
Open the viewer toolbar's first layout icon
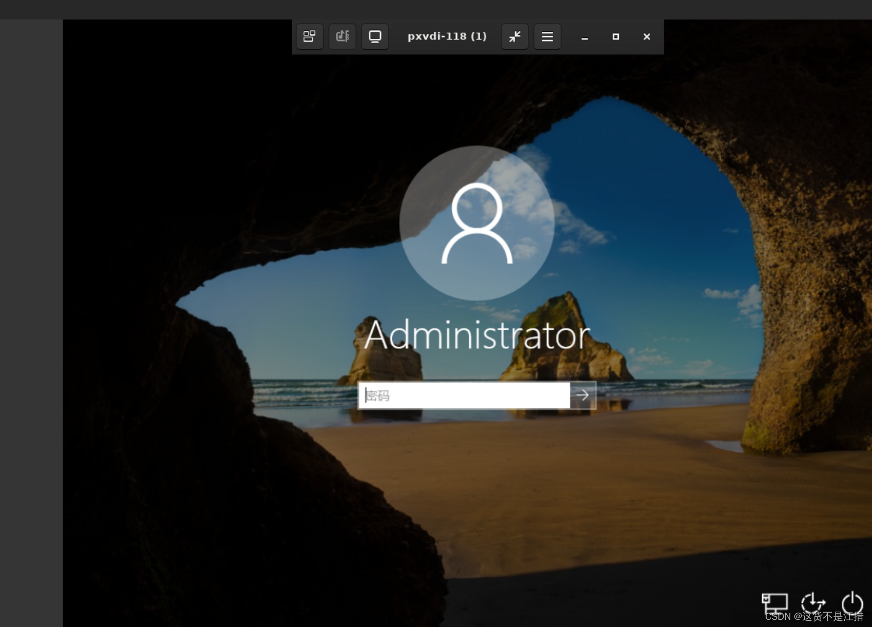[x=309, y=36]
